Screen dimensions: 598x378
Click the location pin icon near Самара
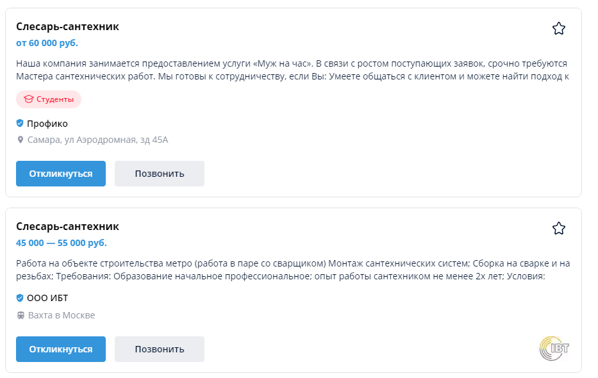(x=21, y=140)
